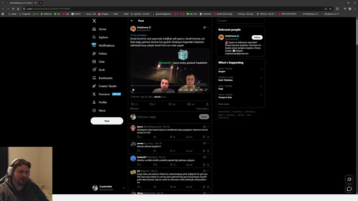Open Terms of Service link

[x=224, y=112]
